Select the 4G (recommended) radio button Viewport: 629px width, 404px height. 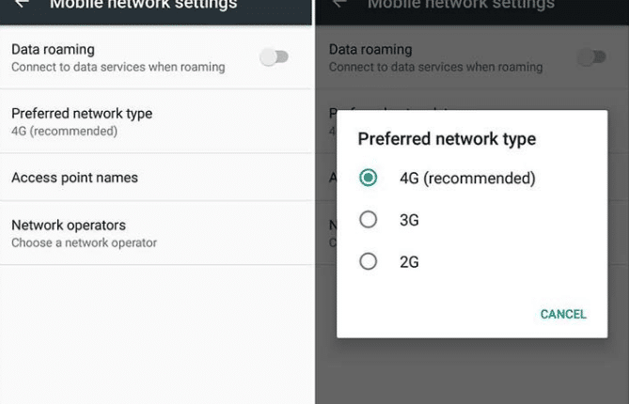coord(369,178)
